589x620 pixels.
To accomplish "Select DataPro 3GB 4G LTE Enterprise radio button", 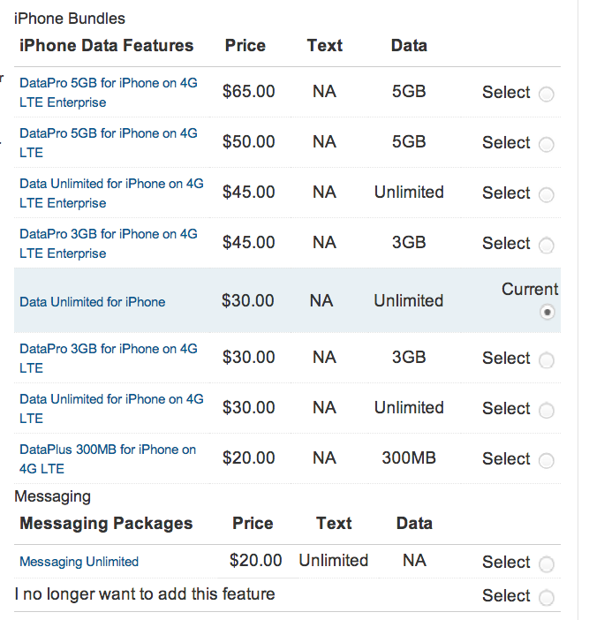I will click(x=547, y=246).
